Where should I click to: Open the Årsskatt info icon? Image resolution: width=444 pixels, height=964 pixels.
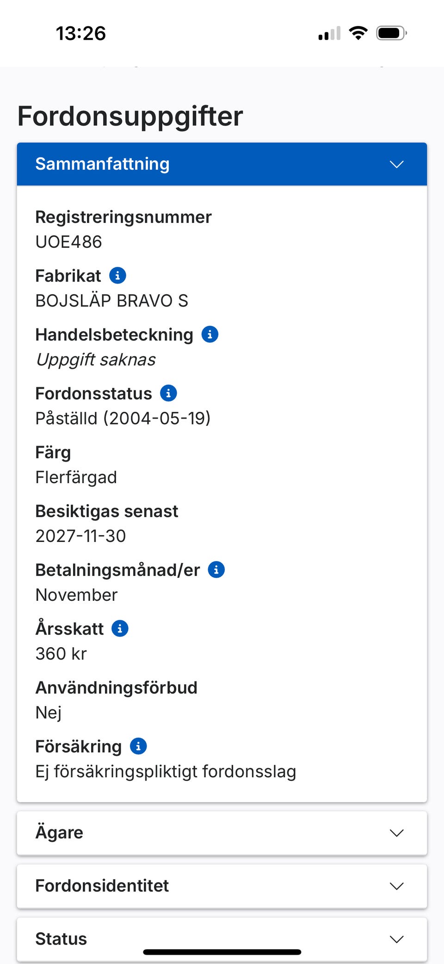pos(120,629)
